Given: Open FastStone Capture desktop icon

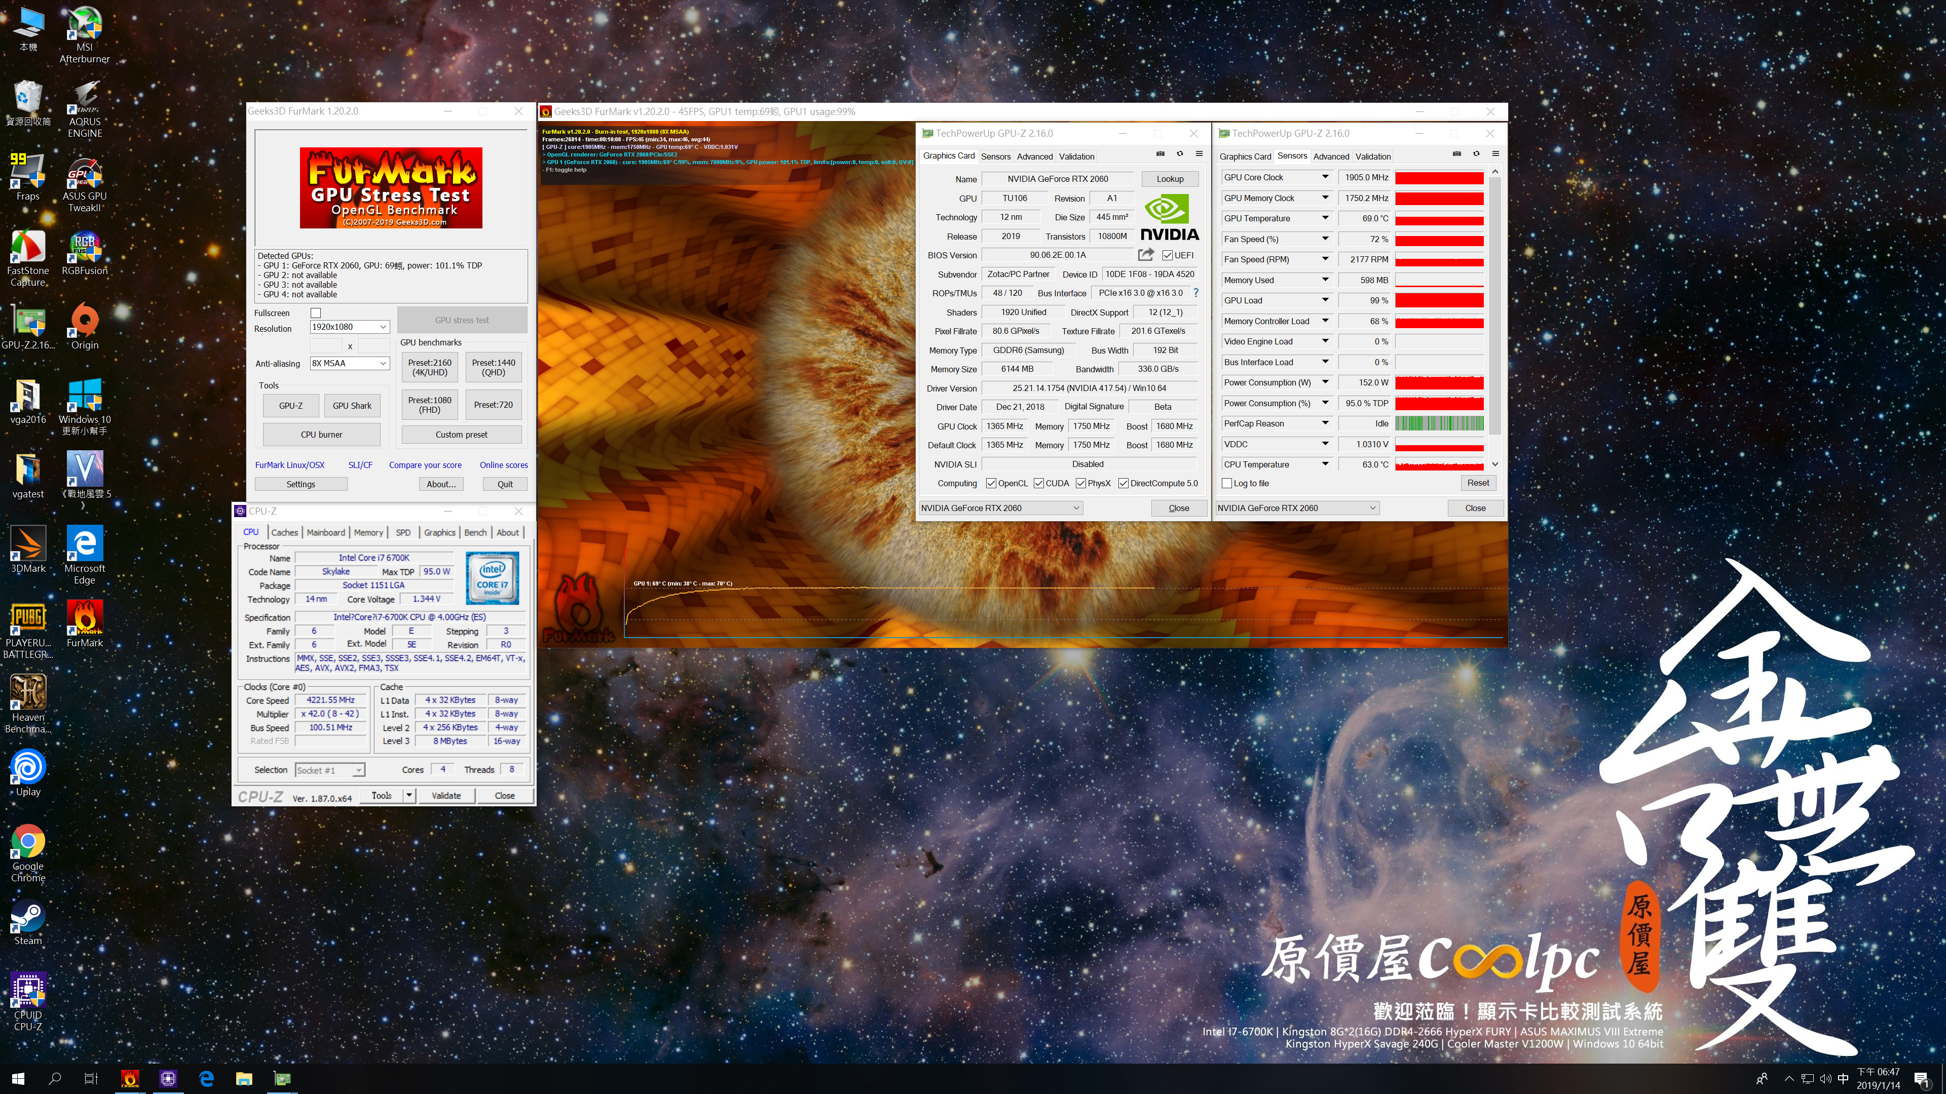Looking at the screenshot, I should (x=28, y=258).
